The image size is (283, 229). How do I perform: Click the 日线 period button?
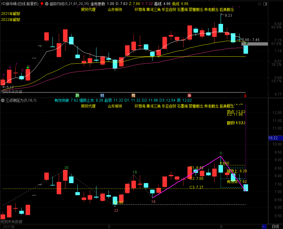click(x=275, y=226)
